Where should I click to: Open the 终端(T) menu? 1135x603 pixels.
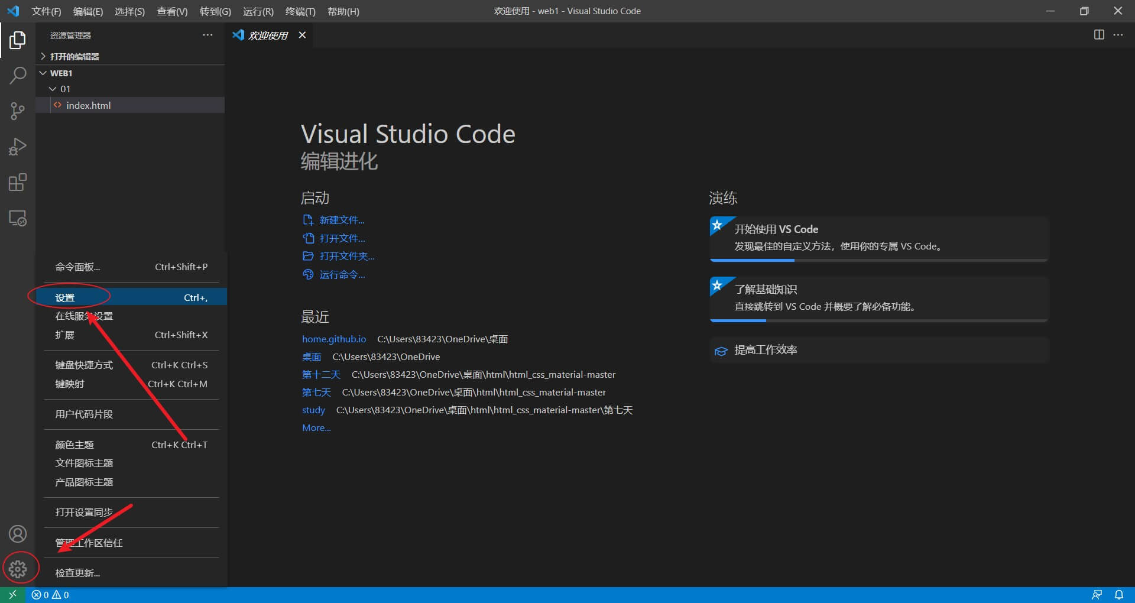pyautogui.click(x=300, y=11)
